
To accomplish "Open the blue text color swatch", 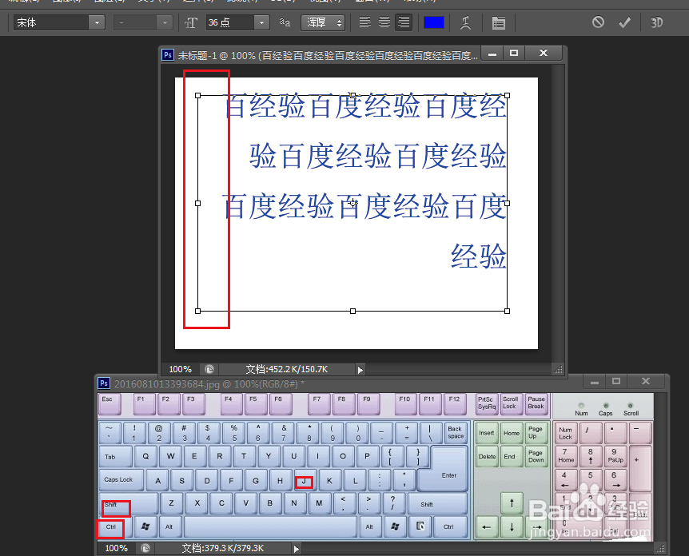I will 434,22.
